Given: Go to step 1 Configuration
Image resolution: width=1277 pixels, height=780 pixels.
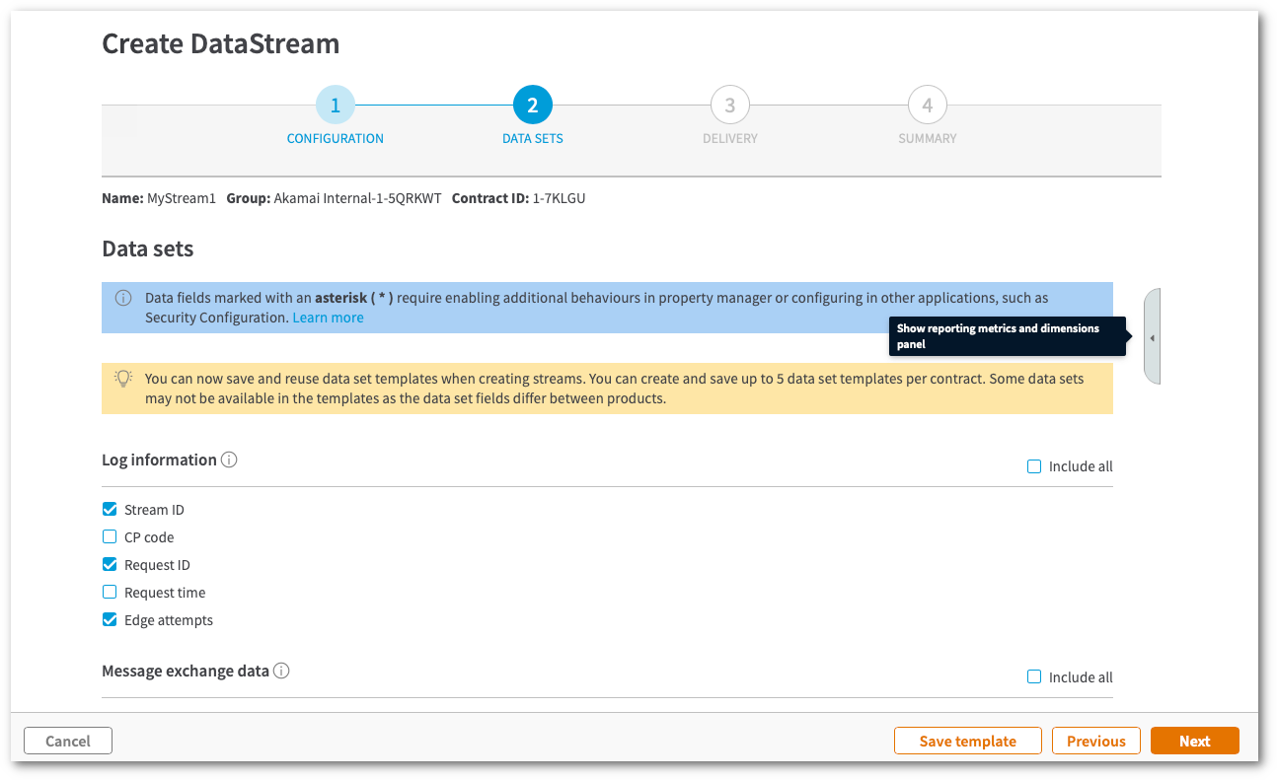Looking at the screenshot, I should pyautogui.click(x=336, y=106).
